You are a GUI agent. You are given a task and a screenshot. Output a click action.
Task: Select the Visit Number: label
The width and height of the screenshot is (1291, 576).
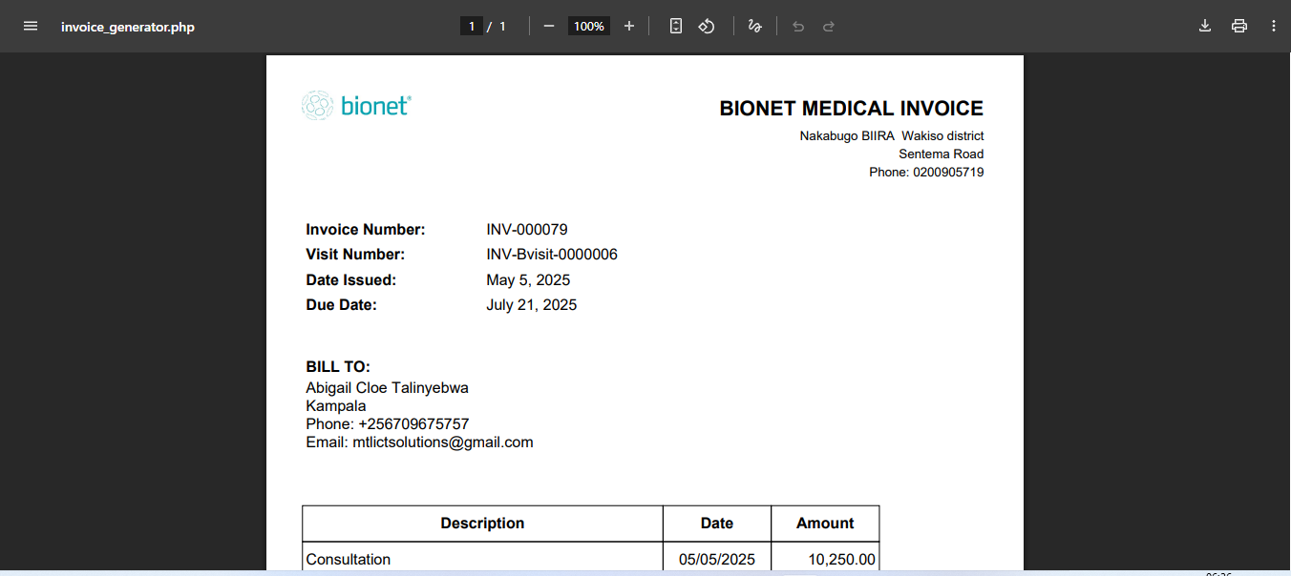pos(355,255)
